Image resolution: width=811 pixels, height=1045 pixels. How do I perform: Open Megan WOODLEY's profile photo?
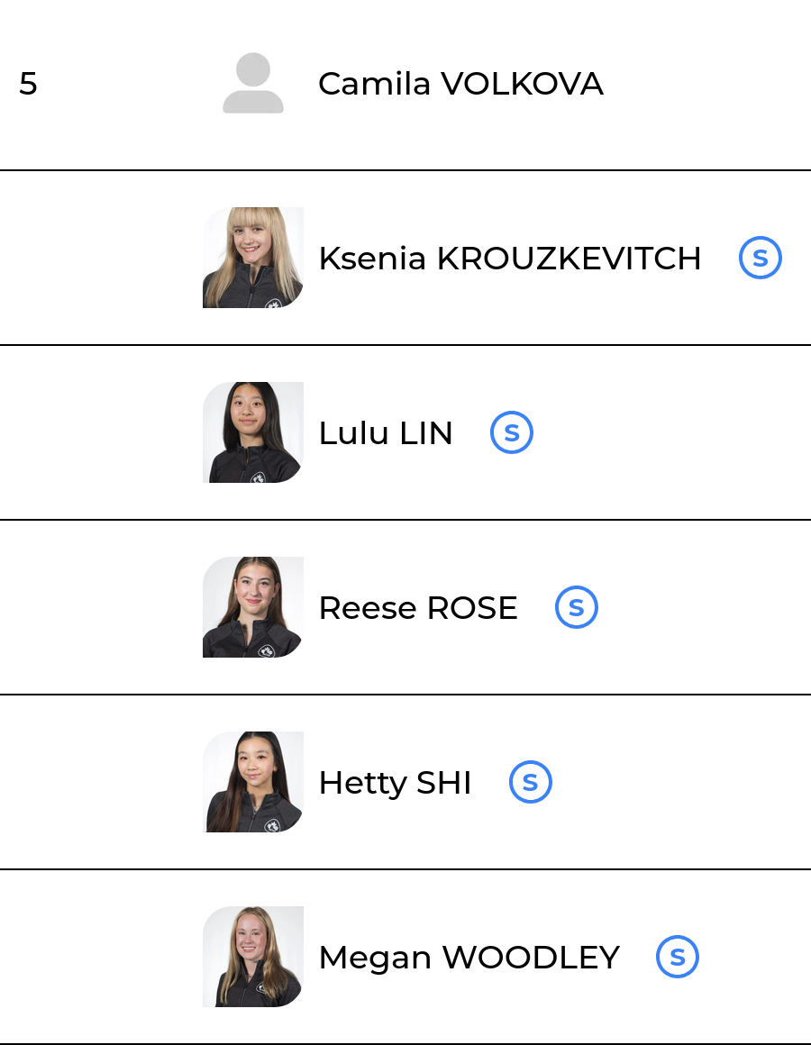(x=253, y=958)
